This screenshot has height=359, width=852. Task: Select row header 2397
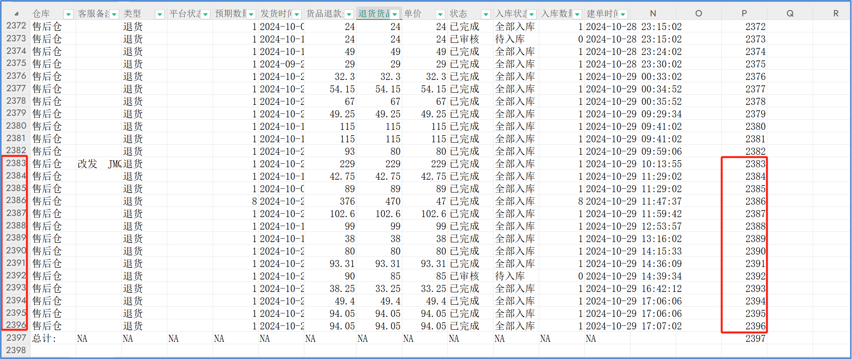point(16,338)
